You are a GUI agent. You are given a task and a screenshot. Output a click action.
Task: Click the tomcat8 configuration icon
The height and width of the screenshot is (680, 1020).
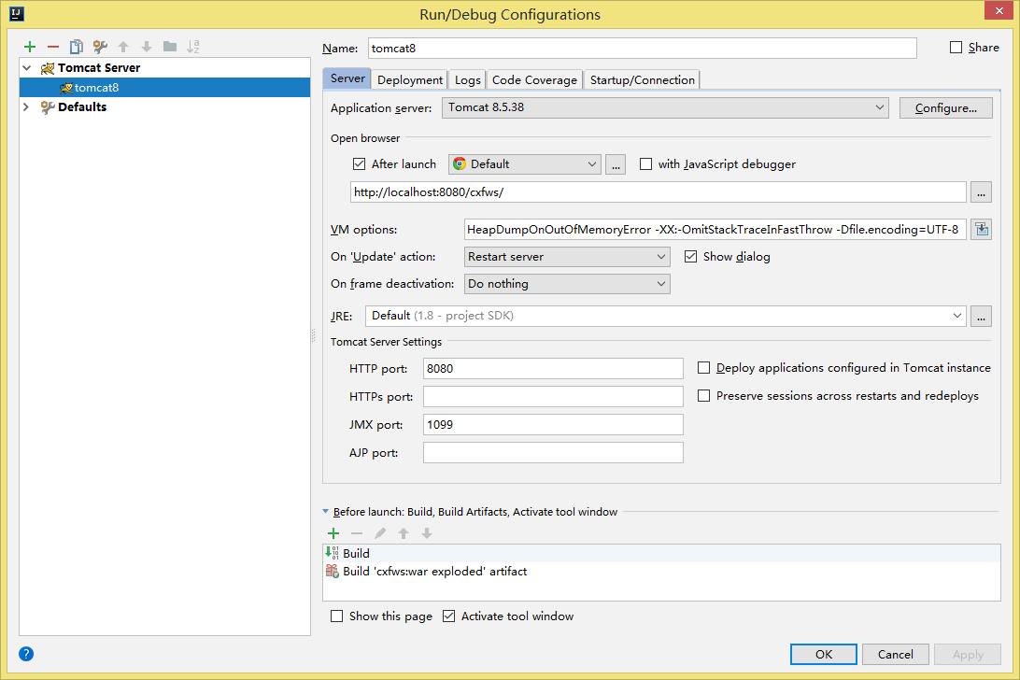point(65,88)
